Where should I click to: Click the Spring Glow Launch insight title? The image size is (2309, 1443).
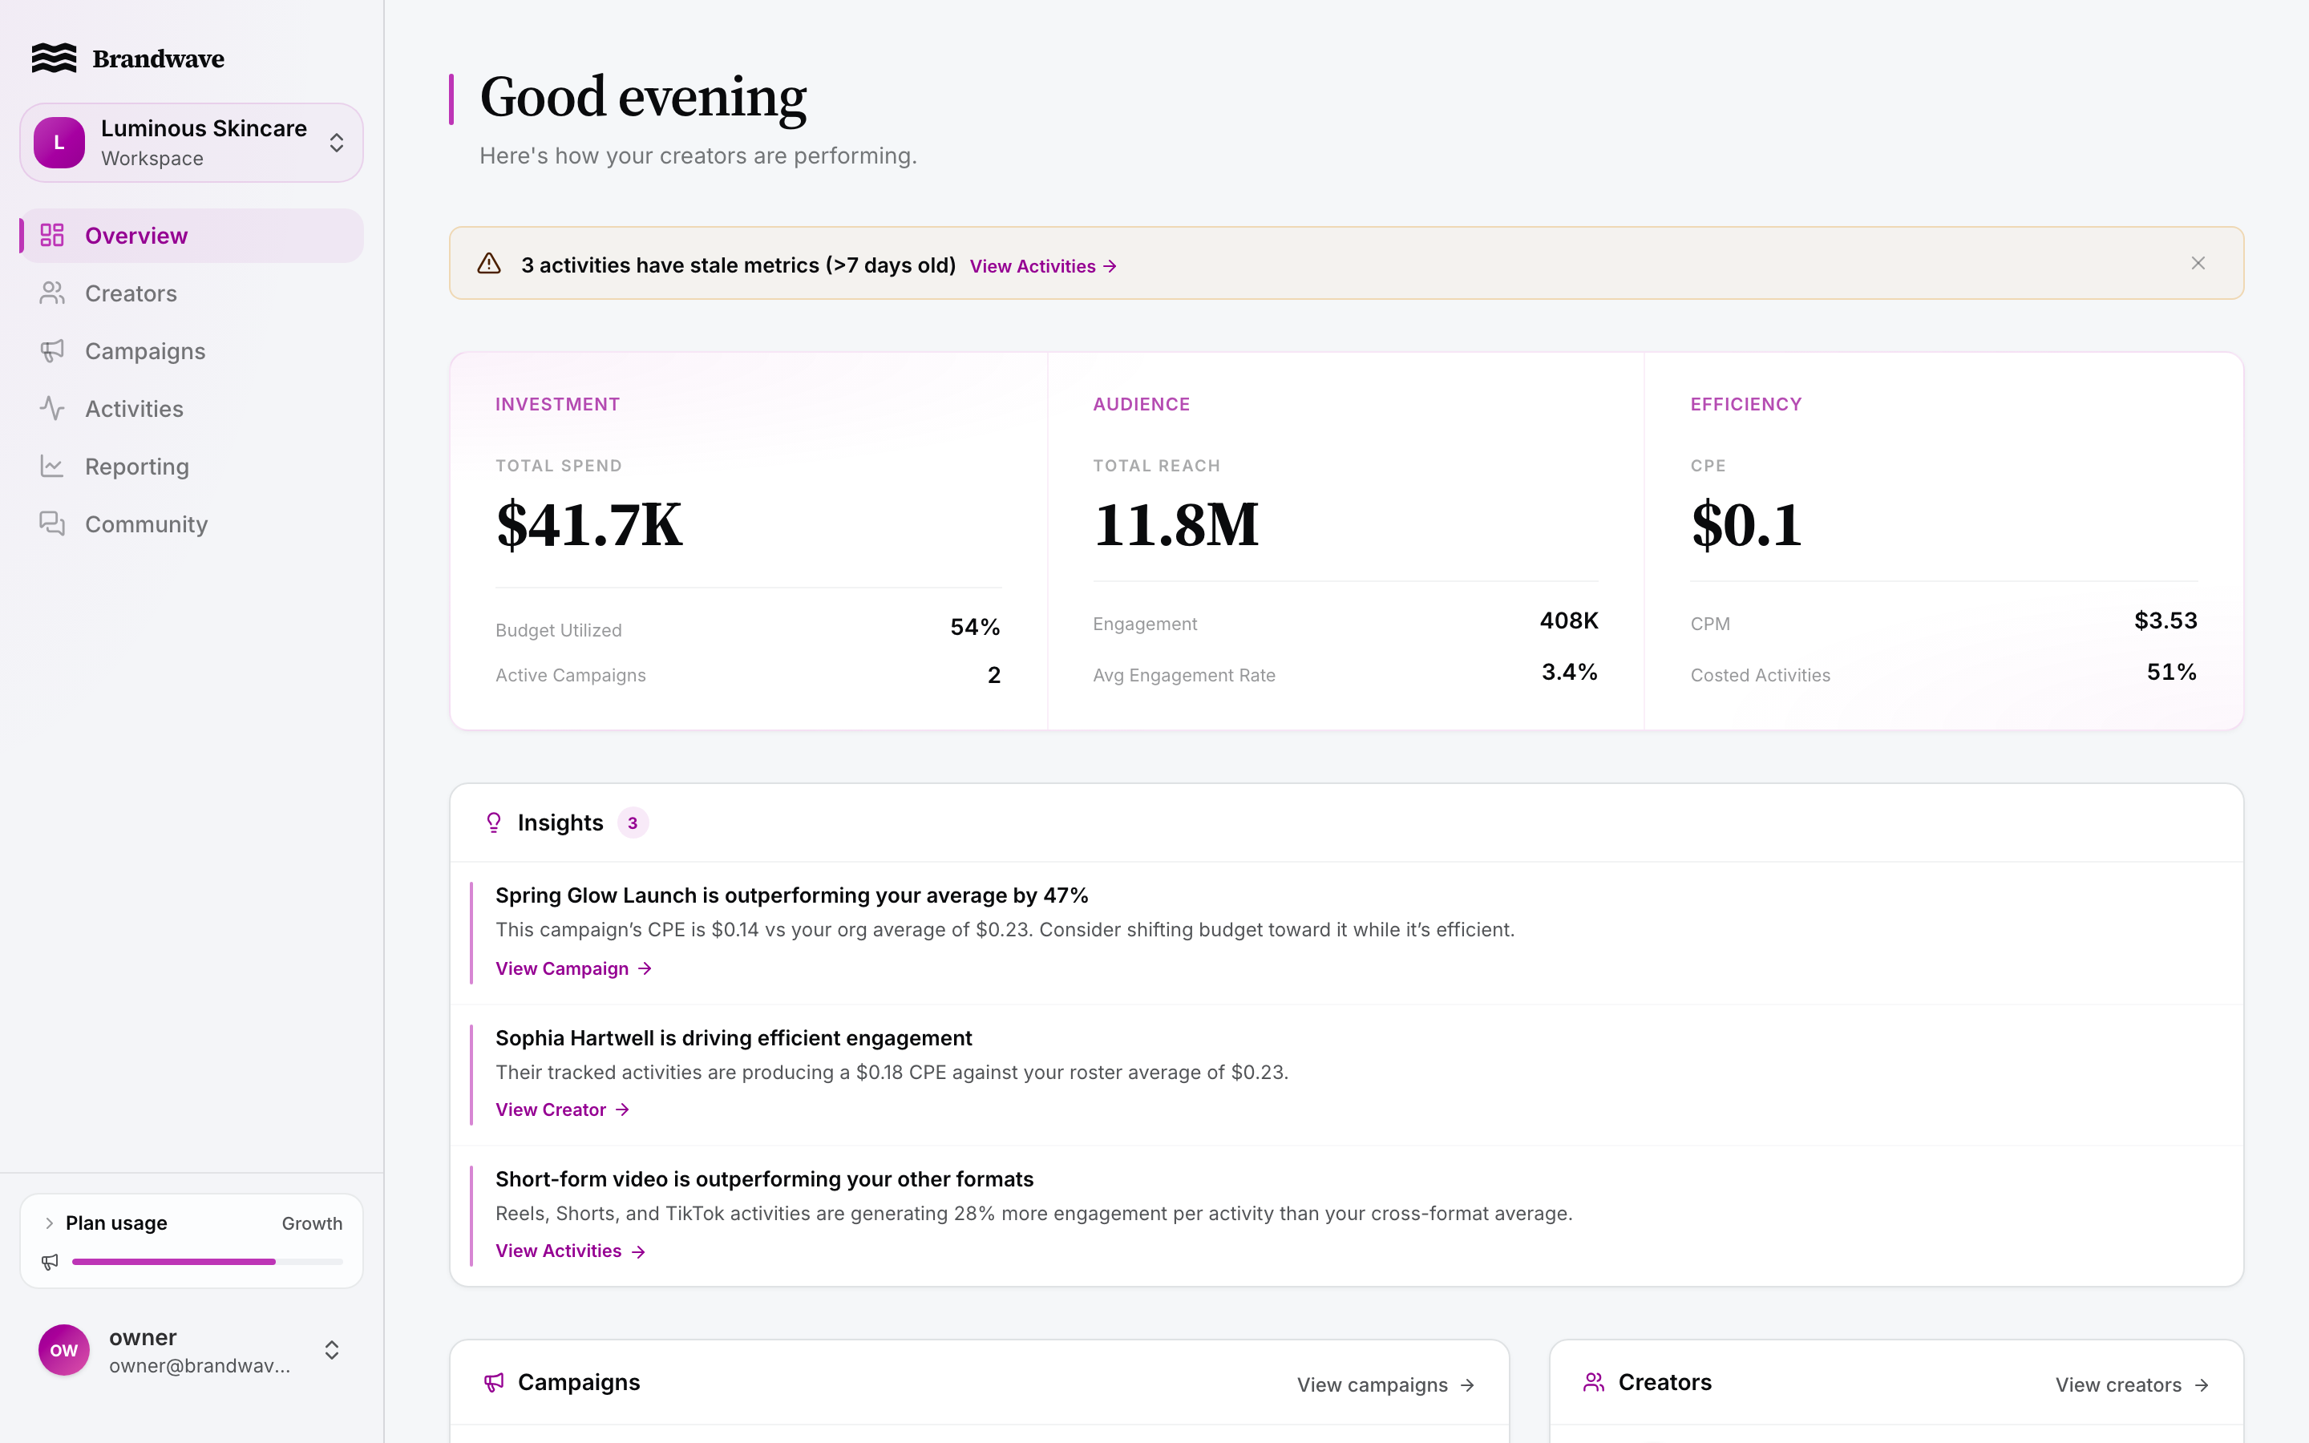(x=792, y=895)
